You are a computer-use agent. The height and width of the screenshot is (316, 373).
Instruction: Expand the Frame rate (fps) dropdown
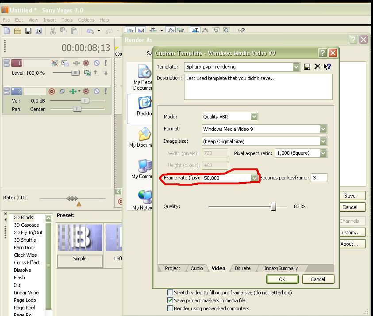coord(254,178)
